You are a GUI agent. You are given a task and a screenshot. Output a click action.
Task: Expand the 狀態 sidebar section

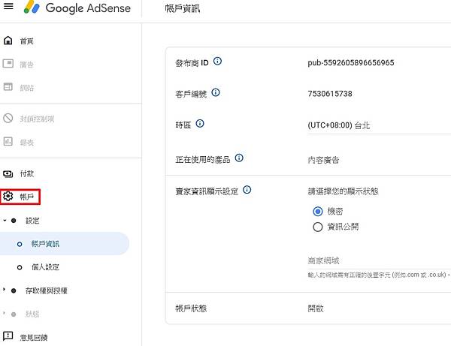[4, 313]
